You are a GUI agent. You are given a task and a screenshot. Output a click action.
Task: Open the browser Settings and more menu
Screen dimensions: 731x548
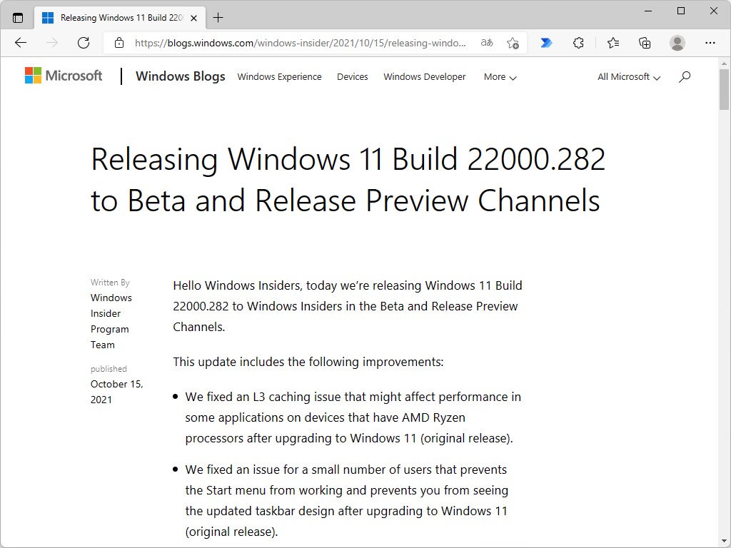[x=711, y=43]
